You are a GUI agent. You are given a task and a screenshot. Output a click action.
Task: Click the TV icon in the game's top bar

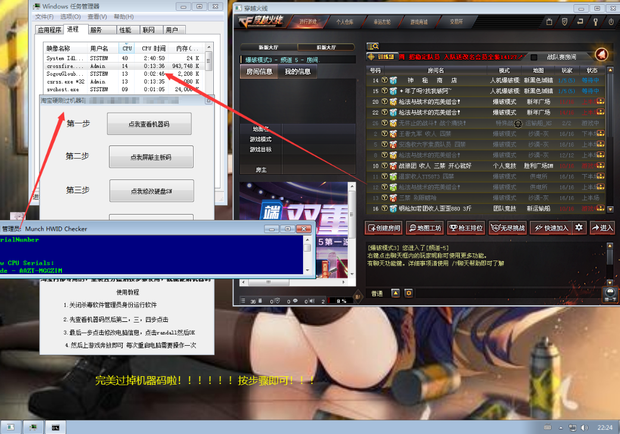click(549, 21)
